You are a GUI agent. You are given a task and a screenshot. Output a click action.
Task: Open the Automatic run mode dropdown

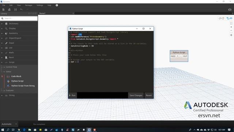[9, 124]
